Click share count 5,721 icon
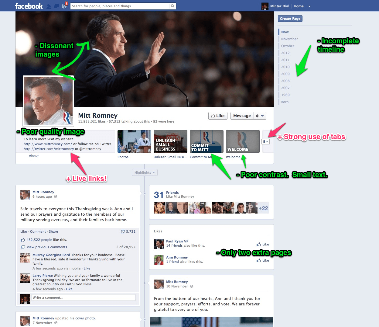Image resolution: width=379 pixels, height=327 pixels. pos(128,231)
